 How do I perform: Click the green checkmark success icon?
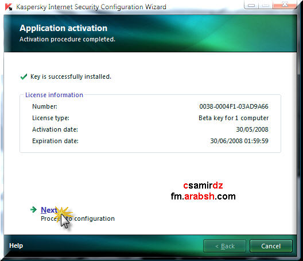[x=24, y=76]
